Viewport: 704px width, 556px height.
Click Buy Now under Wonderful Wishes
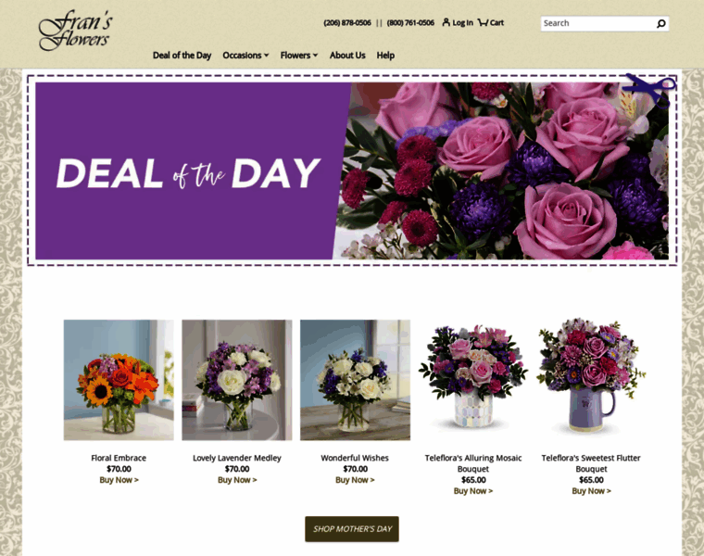click(x=355, y=480)
